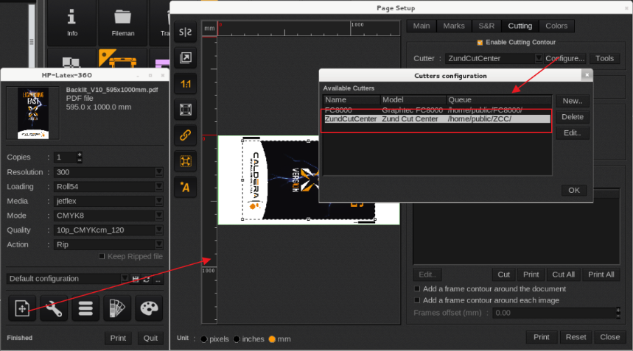Viewport: 633px width, 351px height.
Task: Open the wrench settings icon
Action: (x=54, y=309)
